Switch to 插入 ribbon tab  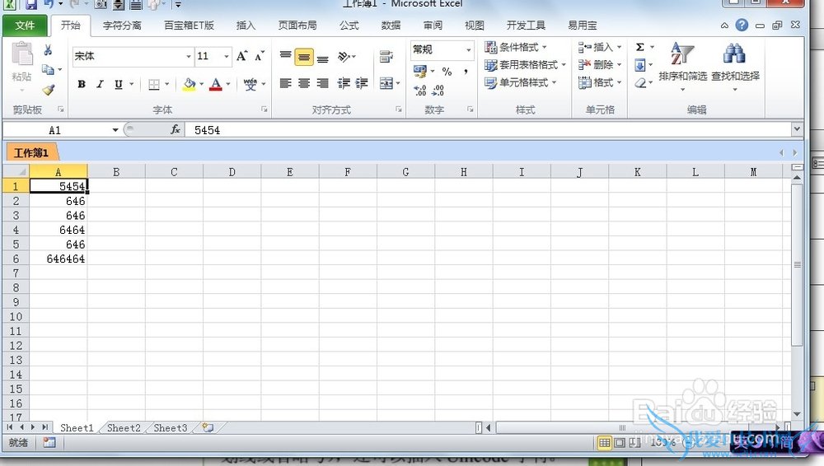coord(246,26)
